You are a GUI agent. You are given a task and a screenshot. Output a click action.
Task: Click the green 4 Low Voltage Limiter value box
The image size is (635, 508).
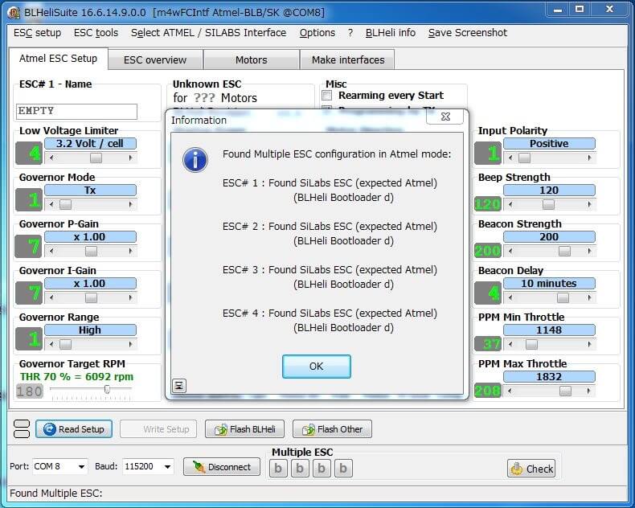(29, 154)
